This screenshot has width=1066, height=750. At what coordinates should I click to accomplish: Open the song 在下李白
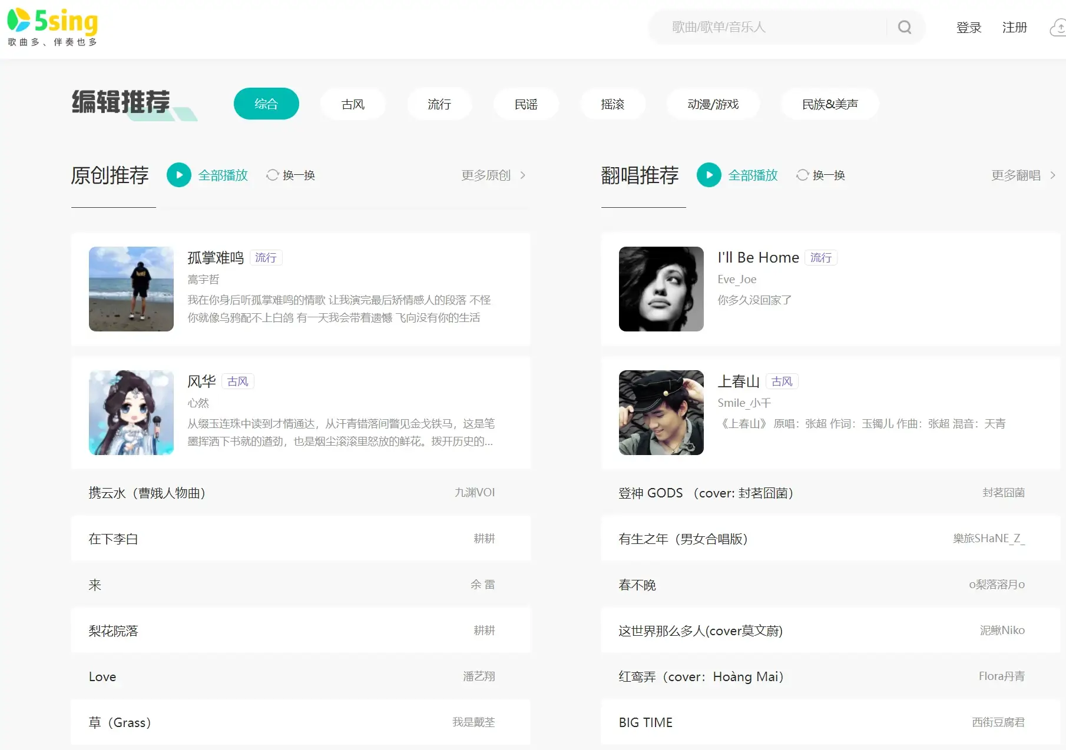pos(113,539)
